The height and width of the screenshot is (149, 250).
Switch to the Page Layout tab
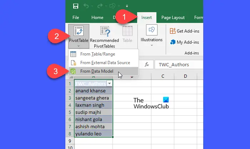pos(173,18)
